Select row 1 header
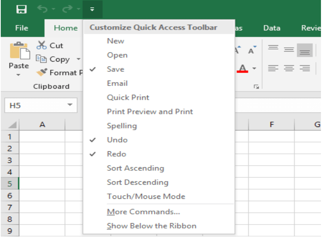This screenshot has height=241, width=324. (10, 136)
